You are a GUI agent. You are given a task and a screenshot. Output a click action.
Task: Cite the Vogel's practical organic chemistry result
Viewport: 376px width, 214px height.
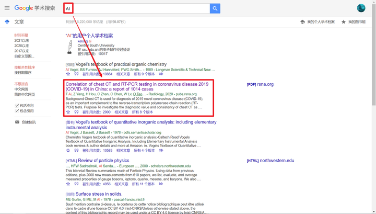click(x=76, y=74)
